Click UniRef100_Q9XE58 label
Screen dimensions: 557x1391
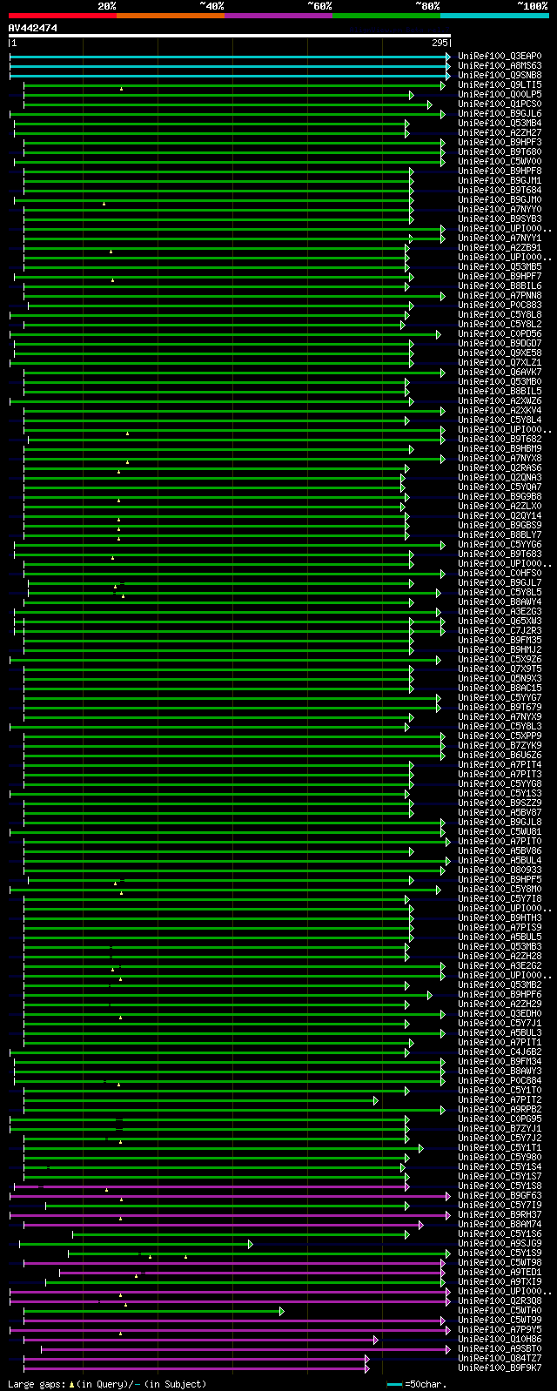click(500, 353)
